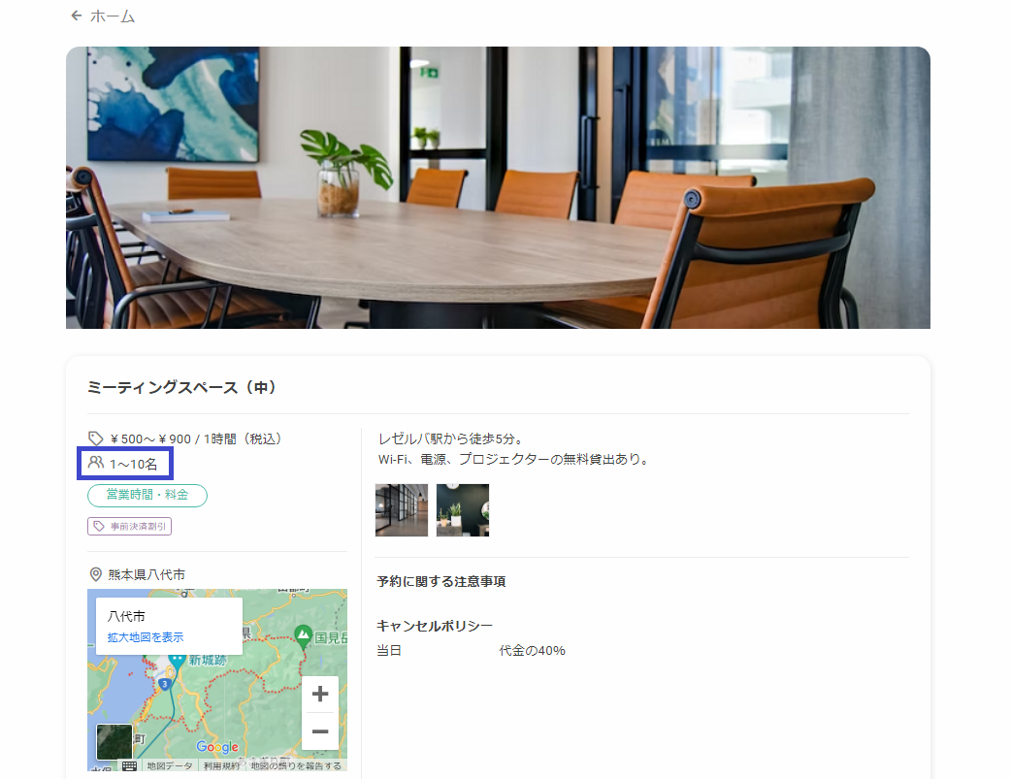The image size is (1011, 779).
Task: Click the map keyboard shortcuts icon
Action: click(x=130, y=766)
